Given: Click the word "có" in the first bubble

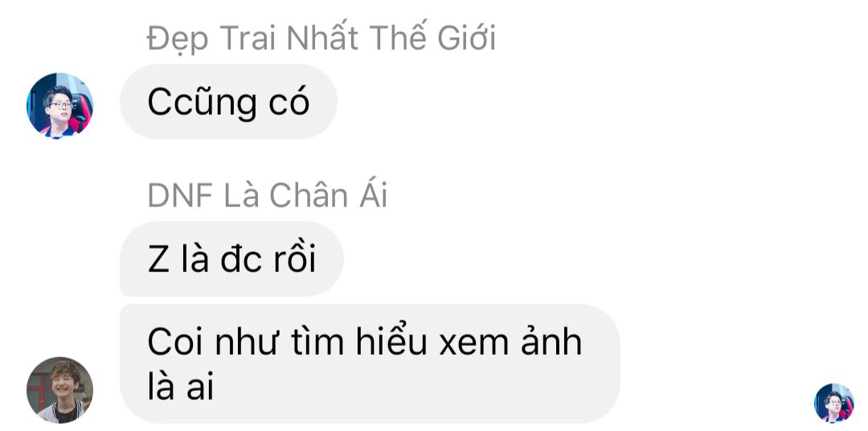Looking at the screenshot, I should [x=289, y=102].
